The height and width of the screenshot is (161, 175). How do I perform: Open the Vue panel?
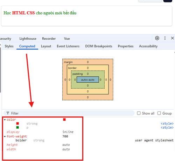[67, 39]
